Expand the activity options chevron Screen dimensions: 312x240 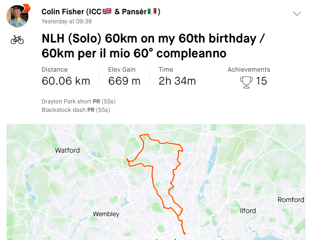[x=297, y=14]
